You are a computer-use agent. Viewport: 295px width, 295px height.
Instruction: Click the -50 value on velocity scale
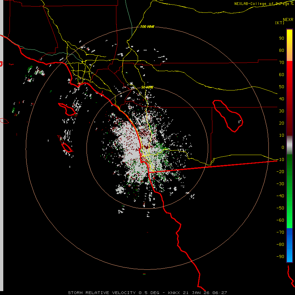(280, 208)
